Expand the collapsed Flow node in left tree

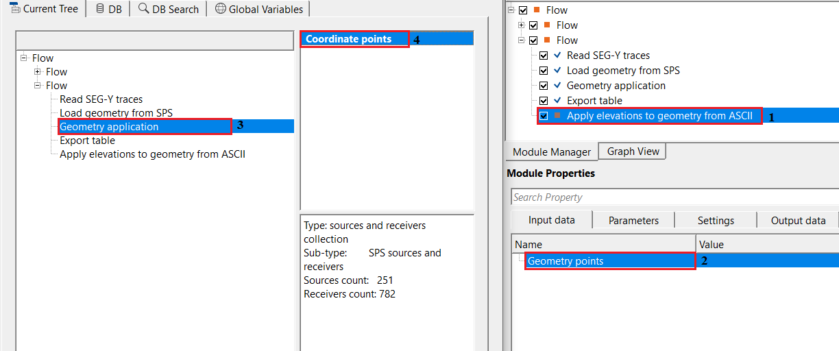(38, 72)
